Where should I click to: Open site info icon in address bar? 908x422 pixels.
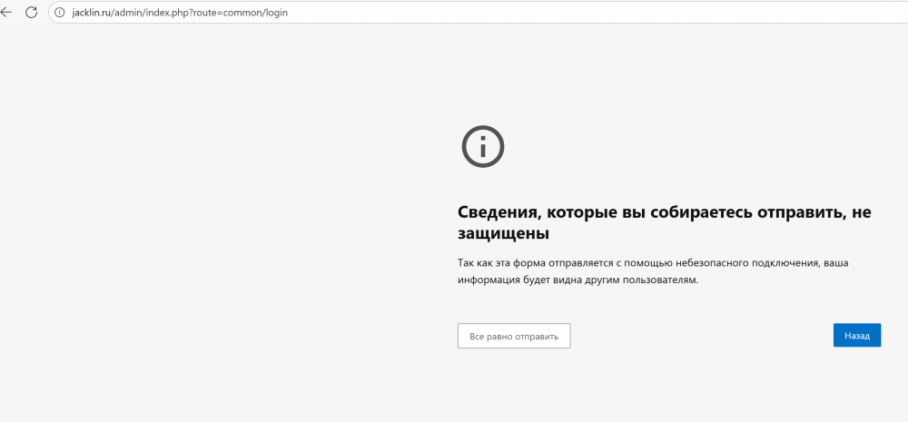[x=60, y=12]
